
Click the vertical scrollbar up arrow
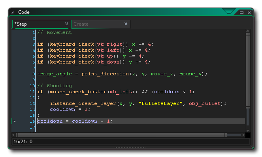248,31
